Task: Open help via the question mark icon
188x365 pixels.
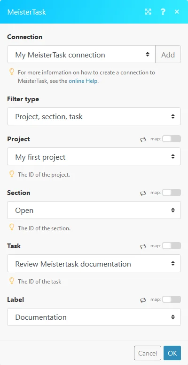Action: [163, 12]
